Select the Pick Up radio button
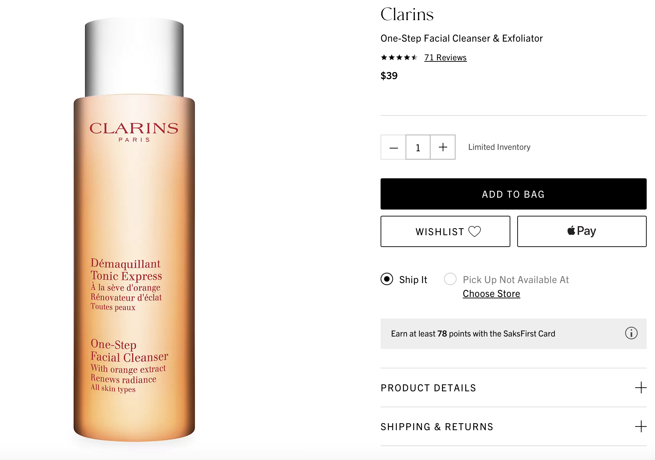This screenshot has height=460, width=655. [450, 279]
